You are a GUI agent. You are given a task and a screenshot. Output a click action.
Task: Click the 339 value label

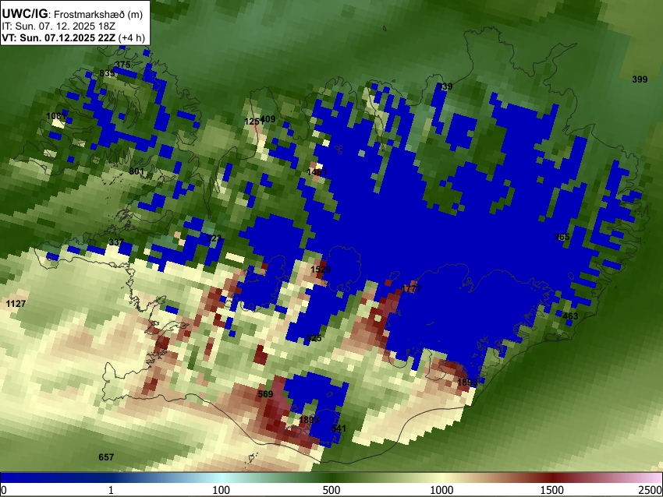point(445,86)
